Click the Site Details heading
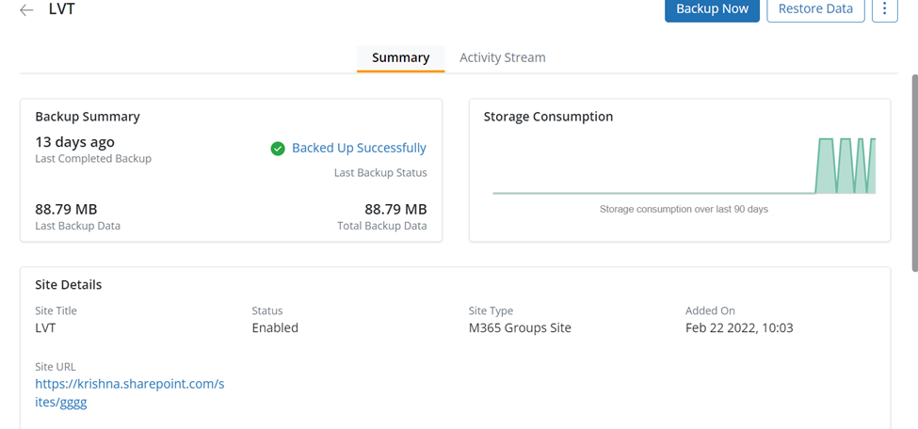The image size is (918, 429). [69, 284]
